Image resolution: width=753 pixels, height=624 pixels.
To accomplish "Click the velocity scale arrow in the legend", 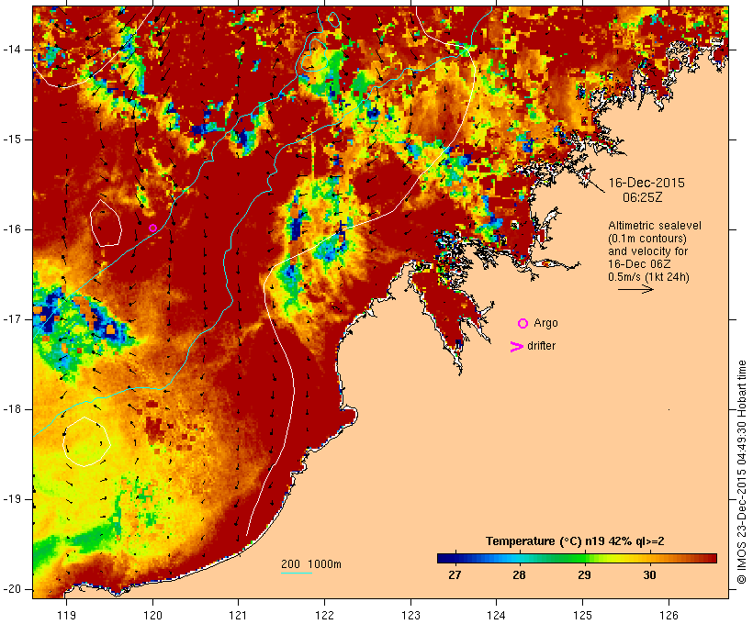I will click(x=635, y=289).
